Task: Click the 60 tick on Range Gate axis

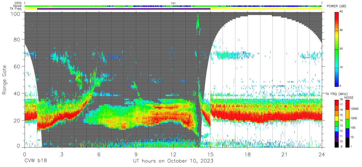Action: pos(17,67)
